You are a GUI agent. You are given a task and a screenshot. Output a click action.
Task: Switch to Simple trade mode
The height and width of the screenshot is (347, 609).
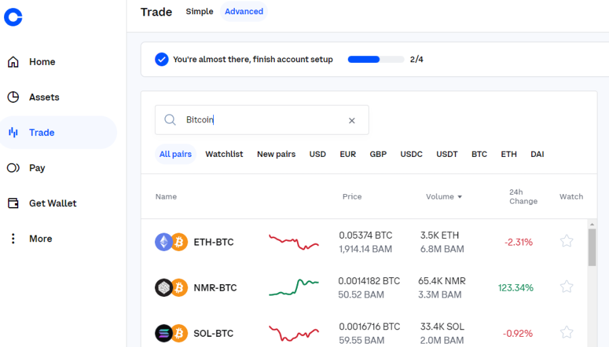point(200,11)
